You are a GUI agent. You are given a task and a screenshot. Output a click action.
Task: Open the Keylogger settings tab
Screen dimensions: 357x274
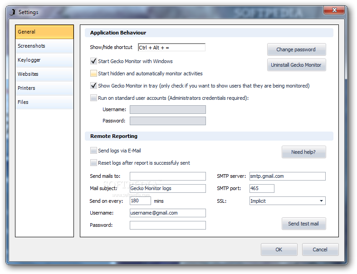tap(44, 60)
